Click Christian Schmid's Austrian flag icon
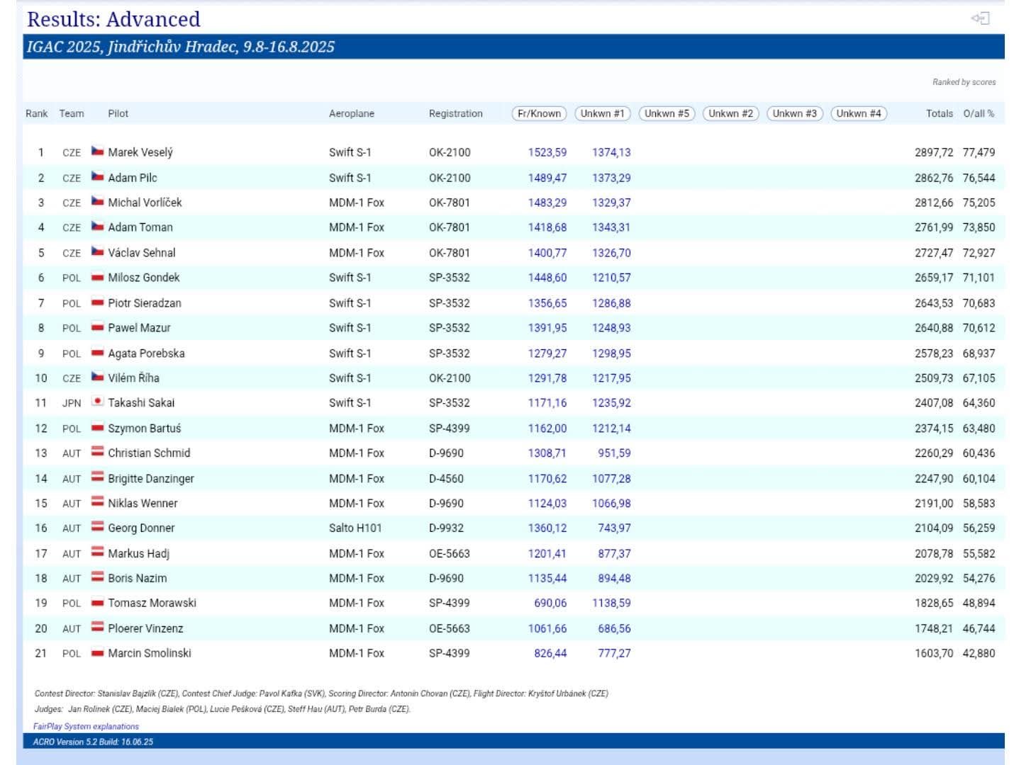Viewport: 1031px width, 765px height. (x=98, y=452)
